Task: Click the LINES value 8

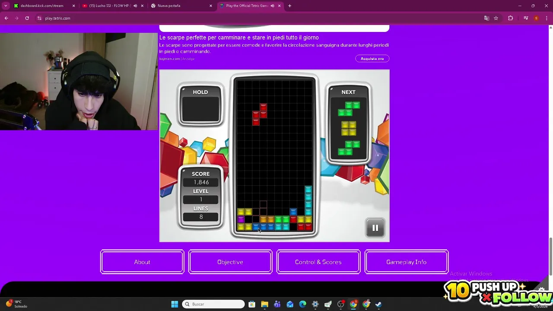Action: (x=201, y=217)
